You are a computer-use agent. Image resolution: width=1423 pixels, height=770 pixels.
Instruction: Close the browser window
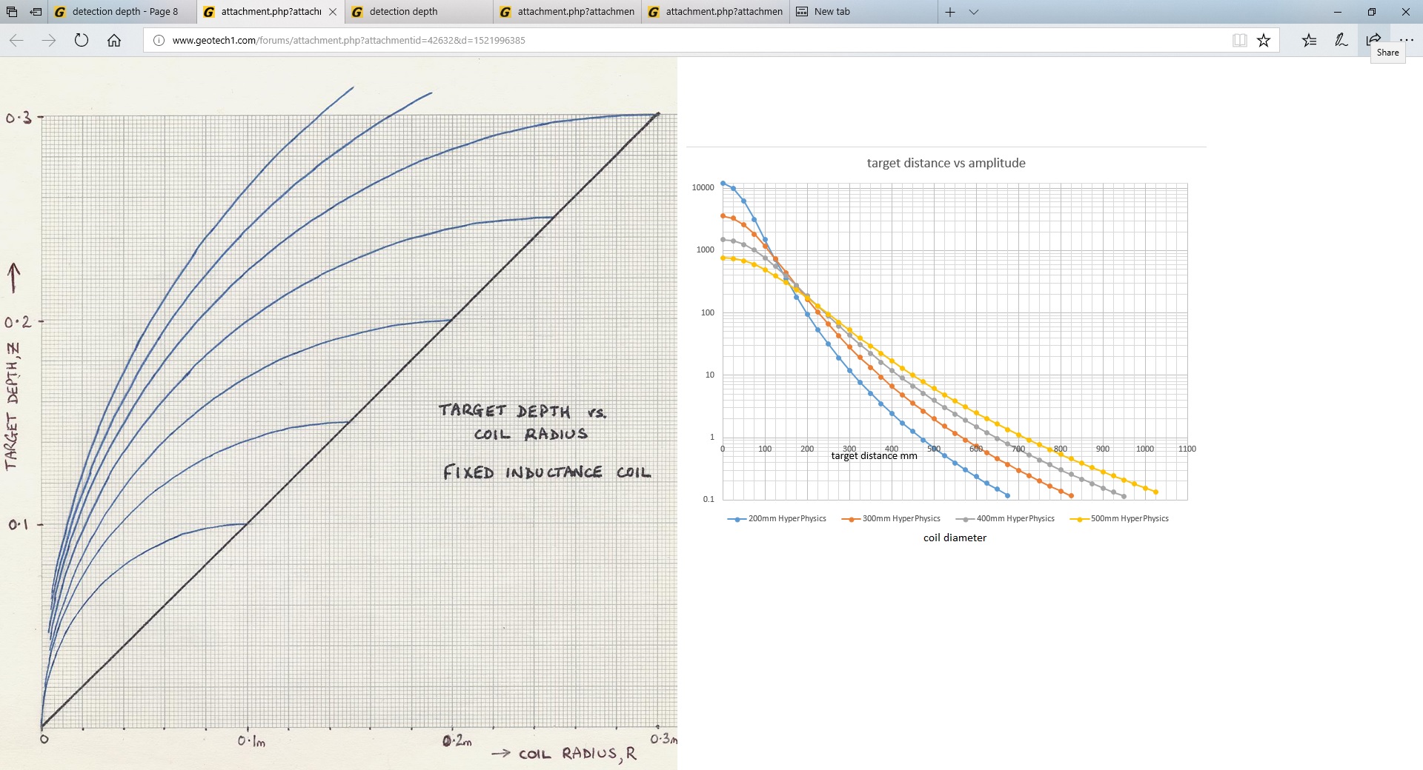point(1406,12)
